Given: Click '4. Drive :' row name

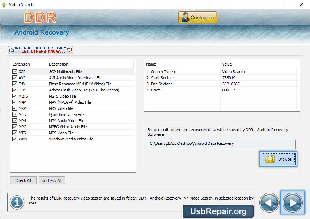Looking at the screenshot, I should (x=154, y=90).
